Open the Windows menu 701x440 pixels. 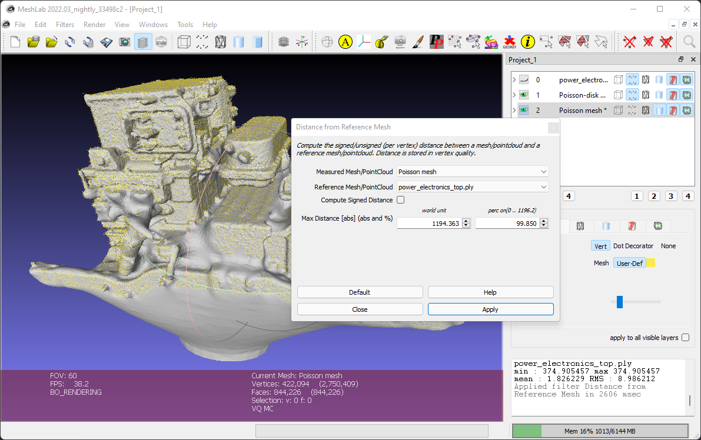pyautogui.click(x=154, y=25)
